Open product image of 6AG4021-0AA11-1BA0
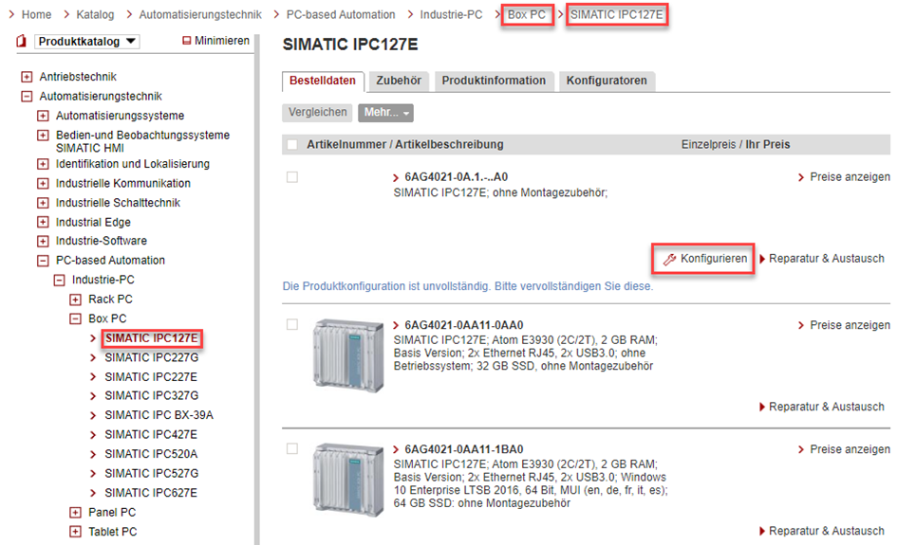Viewport: 897px width, 545px height. click(348, 480)
